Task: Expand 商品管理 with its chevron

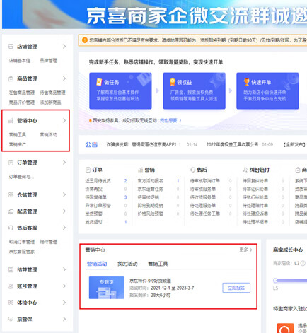Action: pos(64,78)
